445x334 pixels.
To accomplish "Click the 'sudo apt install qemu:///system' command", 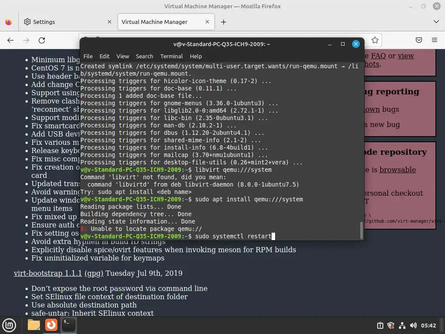I will tap(249, 199).
